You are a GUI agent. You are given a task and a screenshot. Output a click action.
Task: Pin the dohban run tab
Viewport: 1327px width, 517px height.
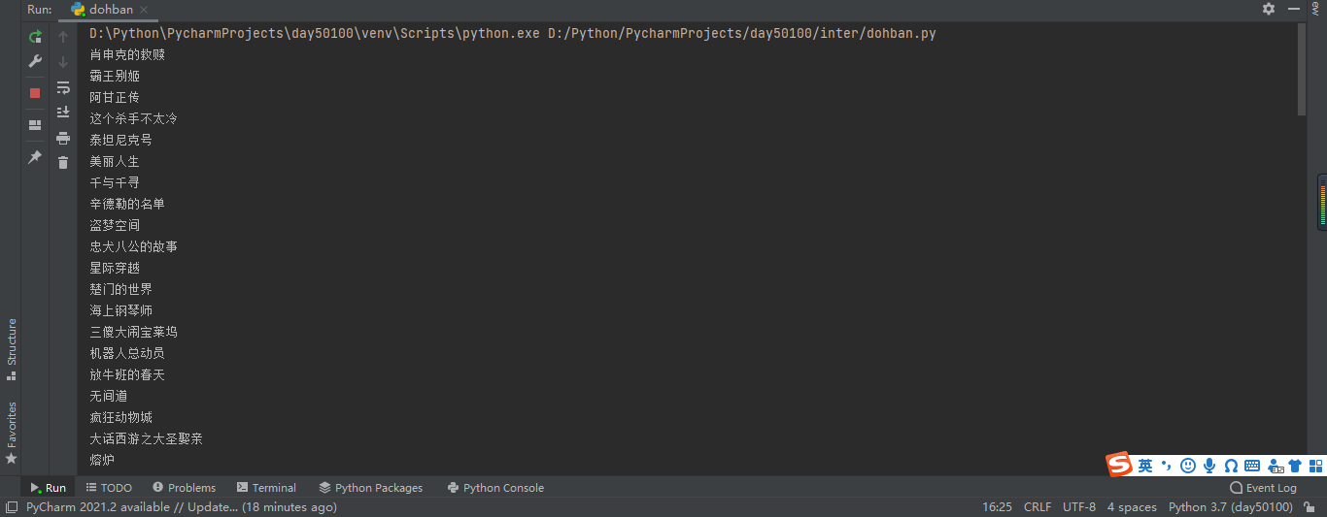[x=35, y=157]
